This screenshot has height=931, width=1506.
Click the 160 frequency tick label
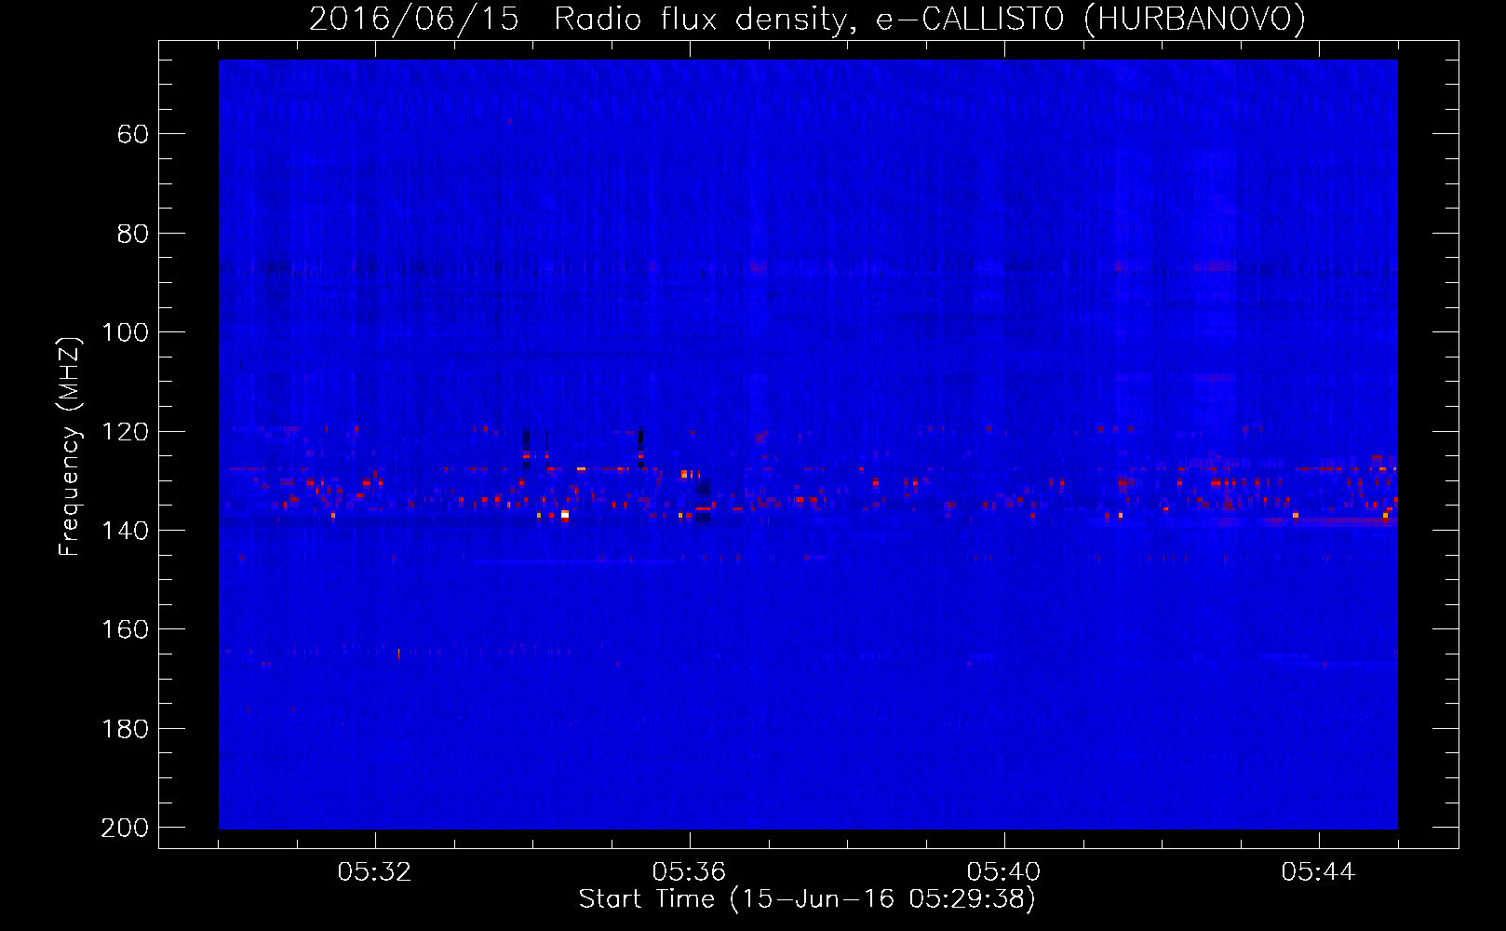(x=126, y=630)
